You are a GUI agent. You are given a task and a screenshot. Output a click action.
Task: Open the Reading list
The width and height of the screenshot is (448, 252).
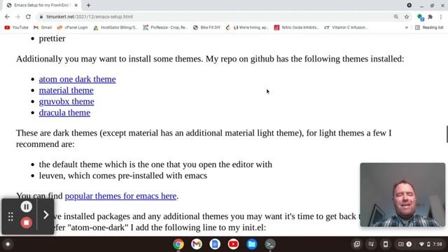(429, 27)
